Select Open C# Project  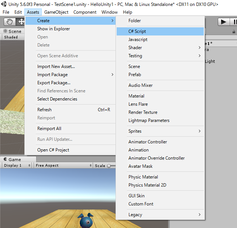click(71, 150)
